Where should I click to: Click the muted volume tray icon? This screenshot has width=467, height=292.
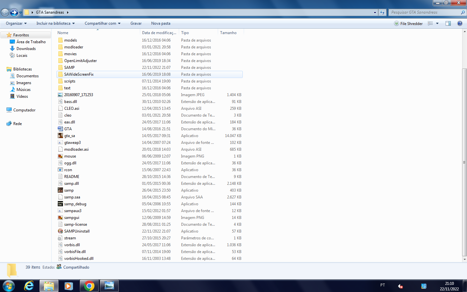(x=400, y=286)
